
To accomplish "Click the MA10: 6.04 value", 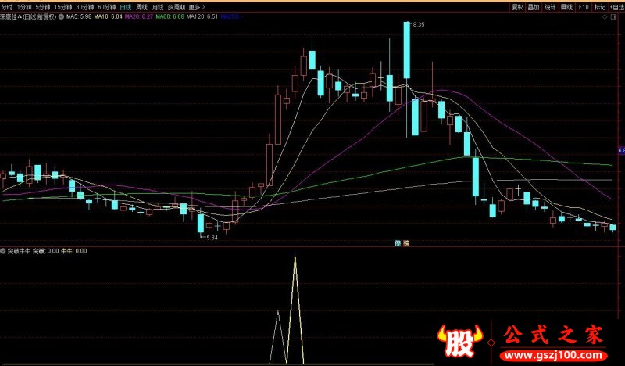I will (x=108, y=16).
